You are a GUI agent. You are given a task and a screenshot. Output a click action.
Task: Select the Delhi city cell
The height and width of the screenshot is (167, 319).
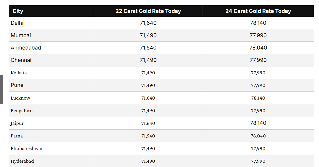[x=17, y=23]
